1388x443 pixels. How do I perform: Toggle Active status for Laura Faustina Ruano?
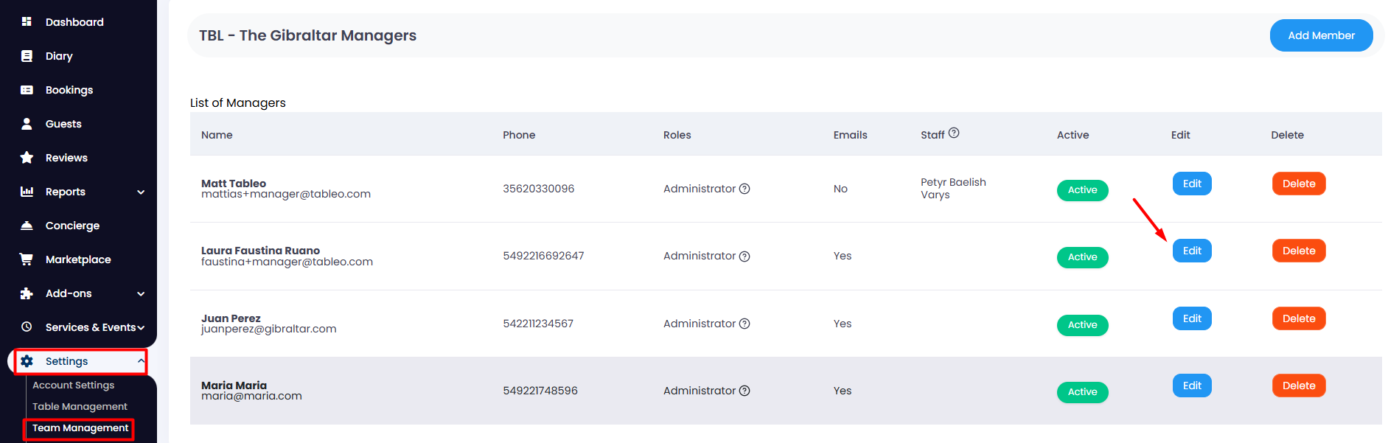point(1082,257)
